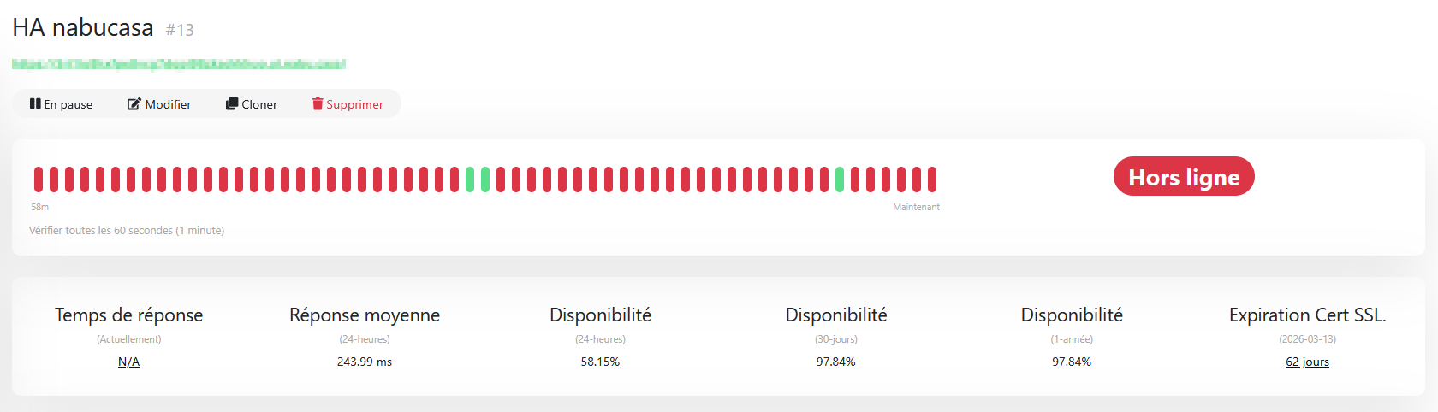Click the 243.99 ms average response value
Image resolution: width=1438 pixels, height=412 pixels.
365,362
